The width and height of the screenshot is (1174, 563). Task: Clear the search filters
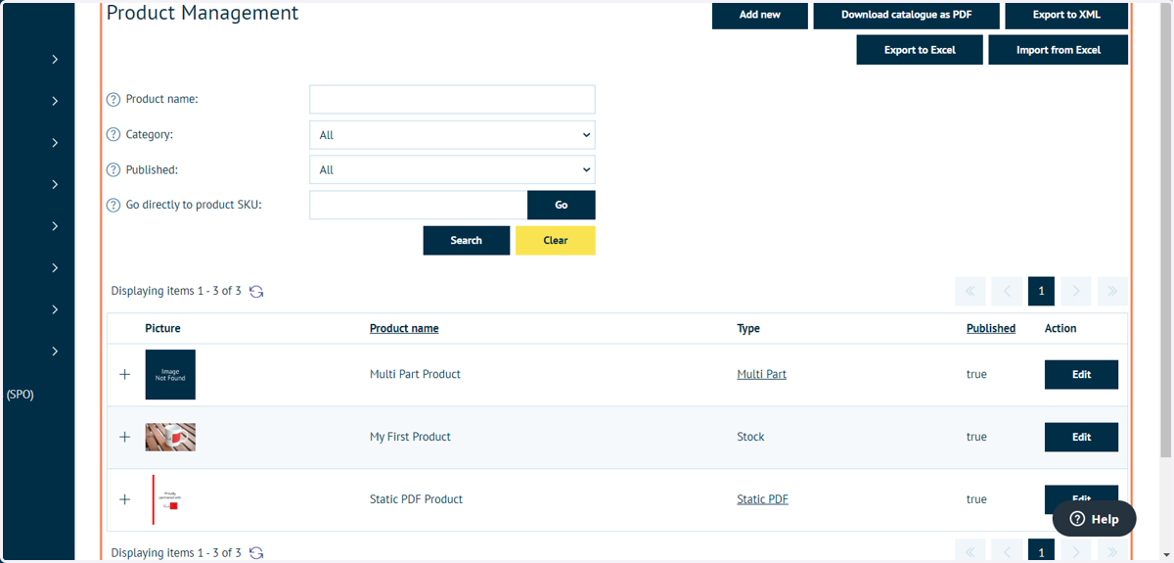pos(556,241)
